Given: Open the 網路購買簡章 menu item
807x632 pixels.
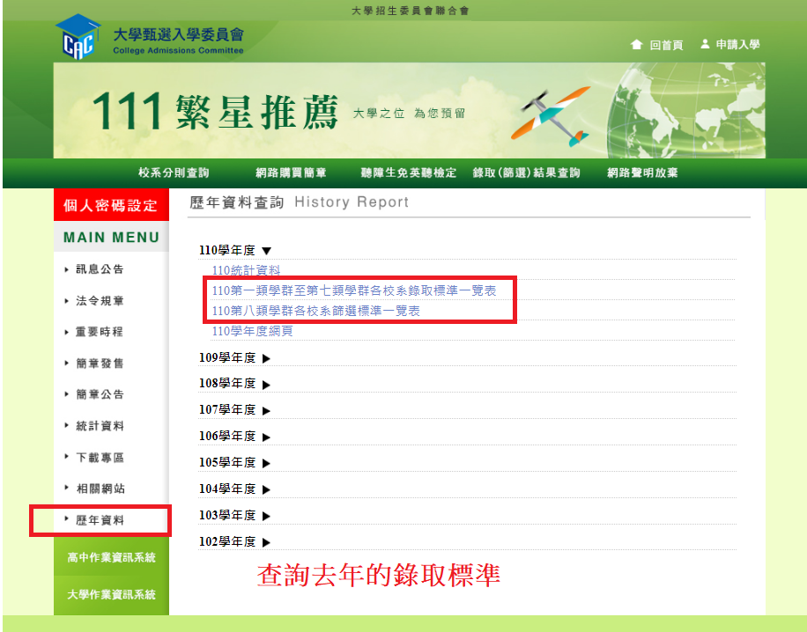Looking at the screenshot, I should coord(291,173).
